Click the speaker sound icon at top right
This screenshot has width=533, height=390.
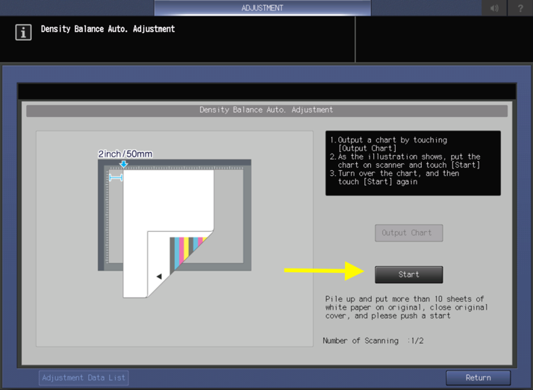click(x=494, y=8)
